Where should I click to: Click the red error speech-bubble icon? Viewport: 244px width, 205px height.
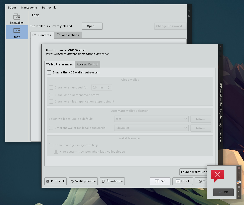217,176
